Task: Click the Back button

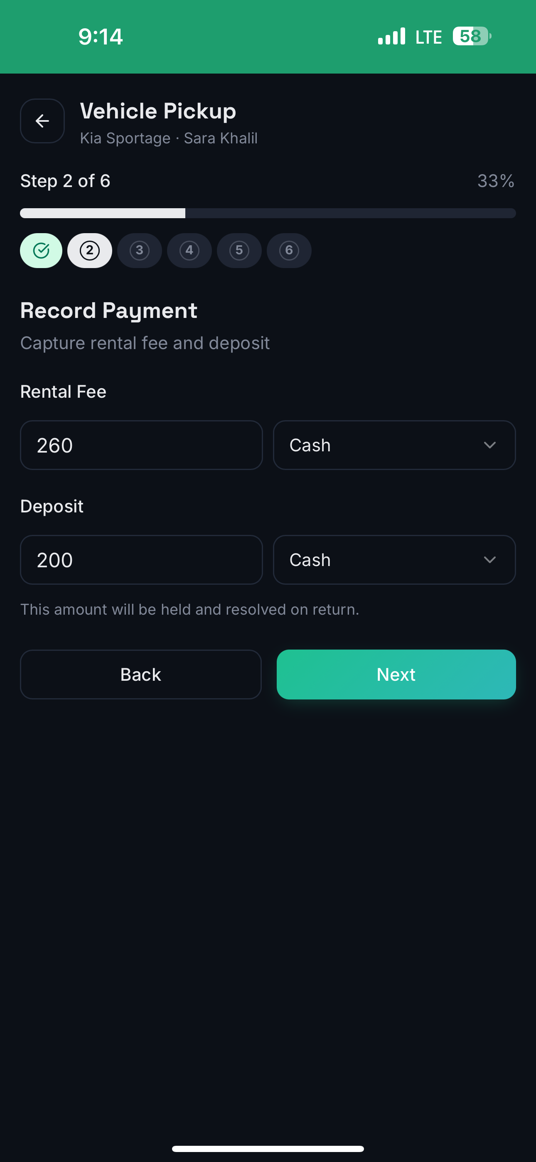Action: tap(141, 675)
